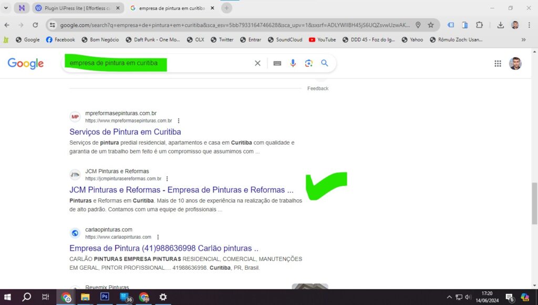This screenshot has height=305, width=538.
Task: Open the Entrar bookmark
Action: click(251, 40)
